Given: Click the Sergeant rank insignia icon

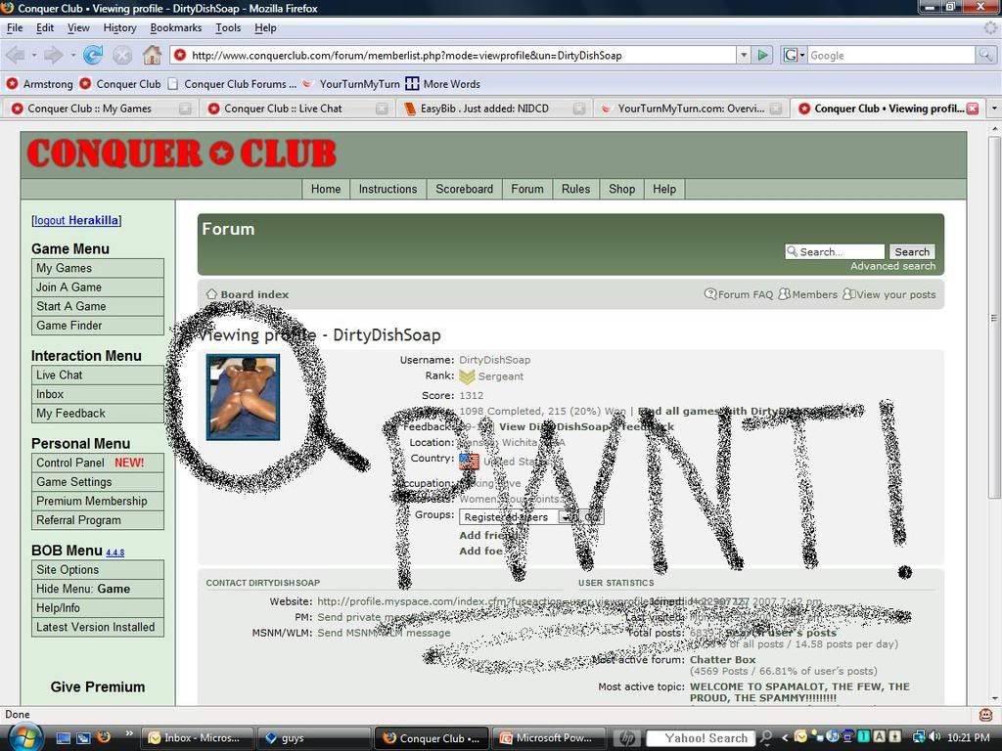Looking at the screenshot, I should pos(467,376).
